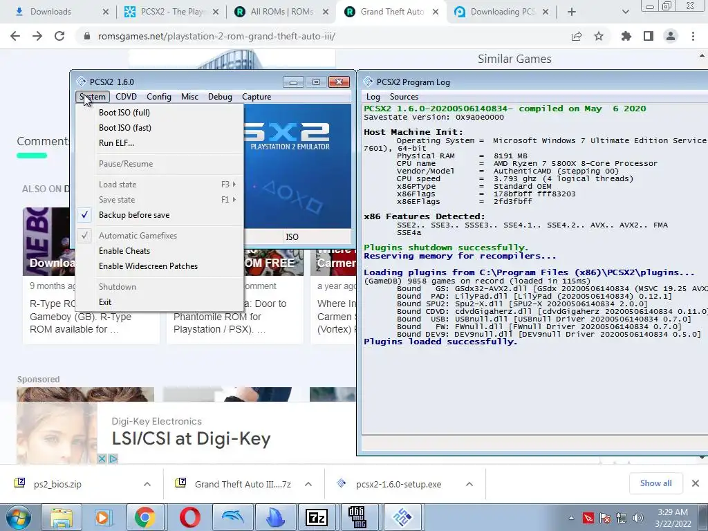Open Grand Theft Auto III 7z options arrow
This screenshot has width=708, height=531.
coord(308,484)
